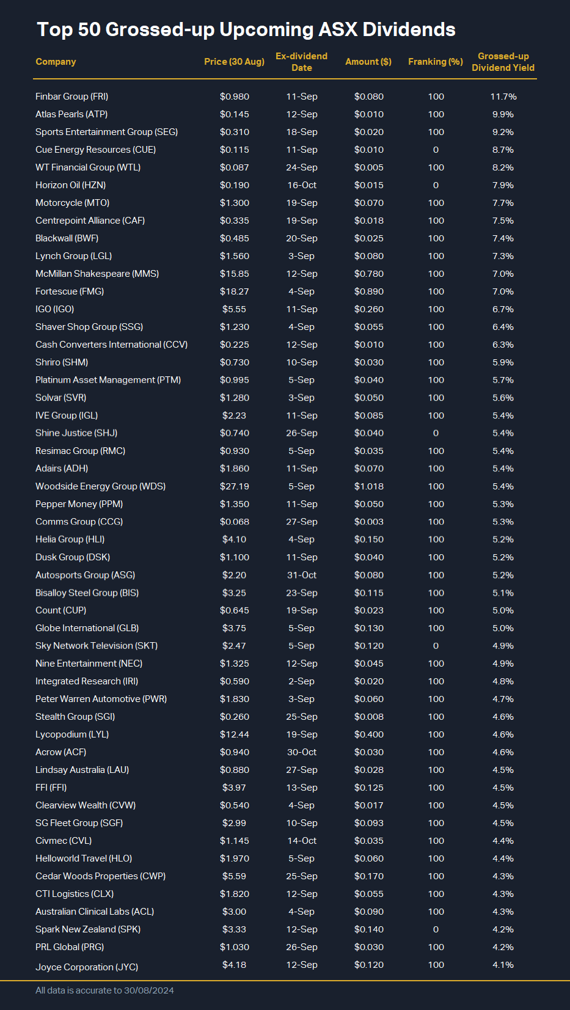The height and width of the screenshot is (1010, 570).
Task: Select the 31-Oct ex-dividend date
Action: point(301,575)
